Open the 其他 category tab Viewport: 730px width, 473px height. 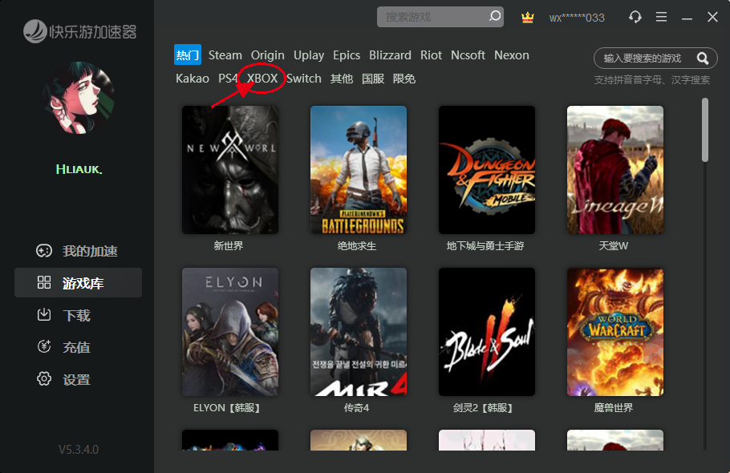point(341,78)
